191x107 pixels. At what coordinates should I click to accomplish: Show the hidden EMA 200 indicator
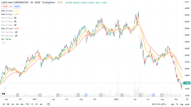tap(16, 36)
